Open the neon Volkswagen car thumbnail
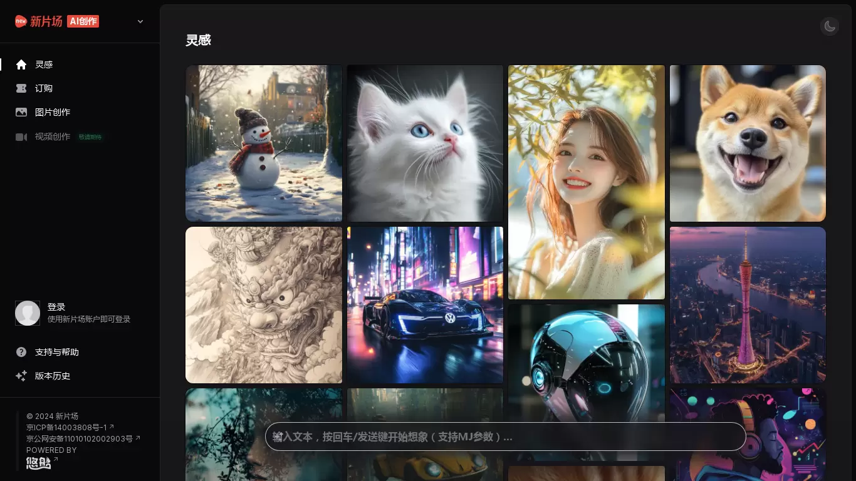Image resolution: width=856 pixels, height=481 pixels. point(425,305)
